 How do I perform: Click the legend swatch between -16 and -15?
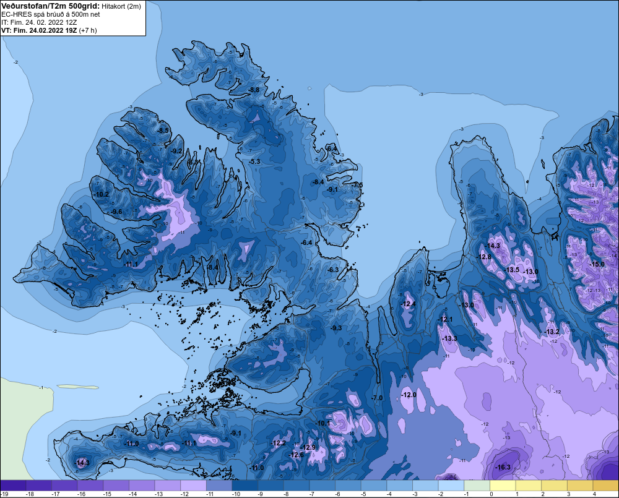point(91,486)
